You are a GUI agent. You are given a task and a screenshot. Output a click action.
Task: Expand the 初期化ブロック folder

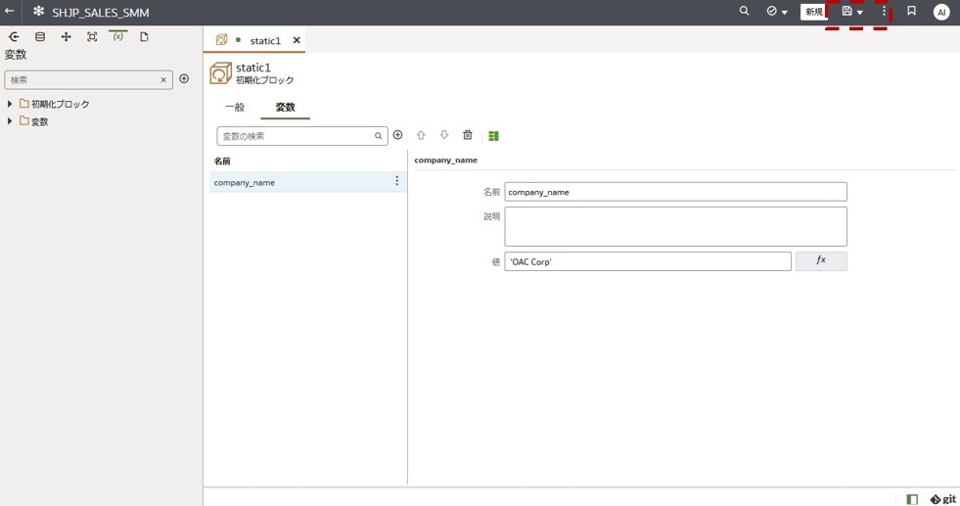pyautogui.click(x=10, y=104)
